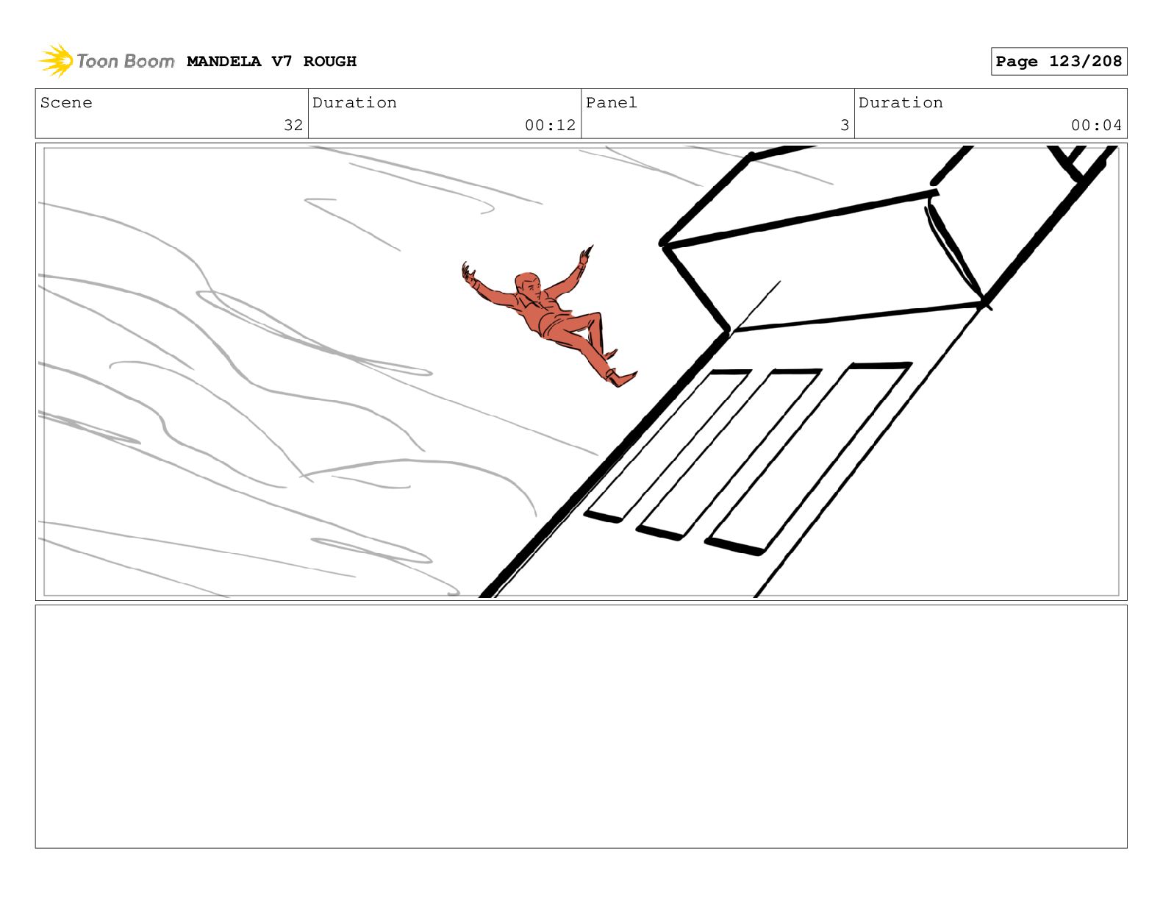Select the 'MANDELA V7 ROUGH' title text
Image resolution: width=1163 pixels, height=901 pixels.
(271, 62)
